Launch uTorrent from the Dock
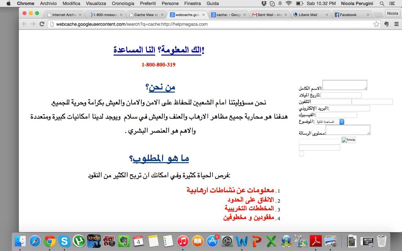This screenshot has height=251, width=402. (x=79, y=241)
